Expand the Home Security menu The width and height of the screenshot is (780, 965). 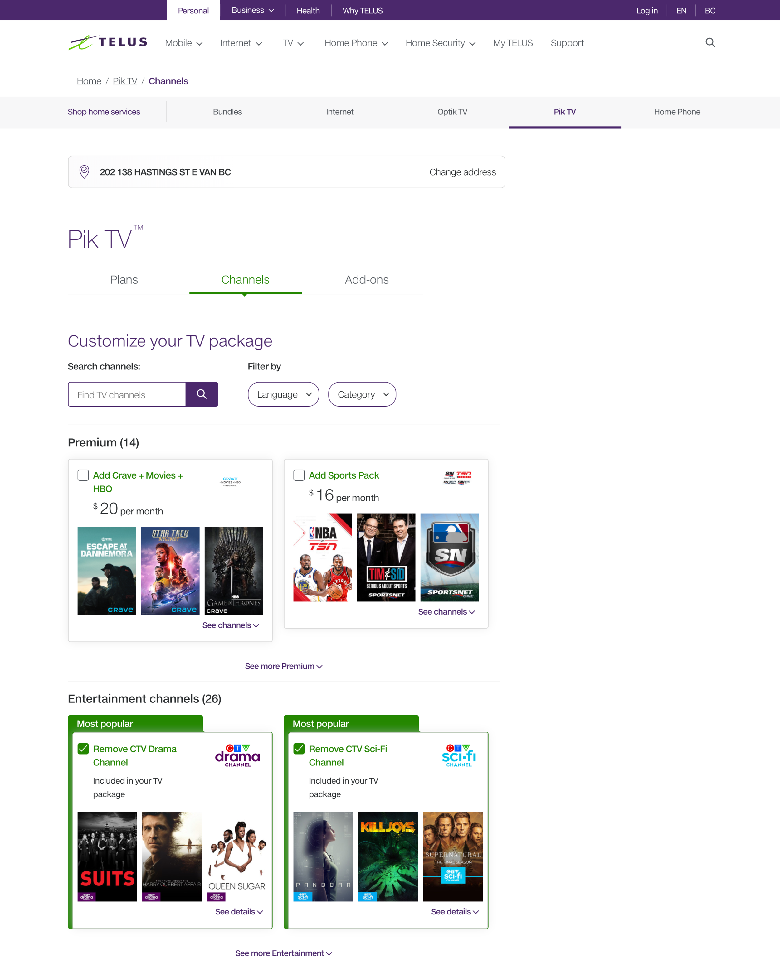[440, 43]
